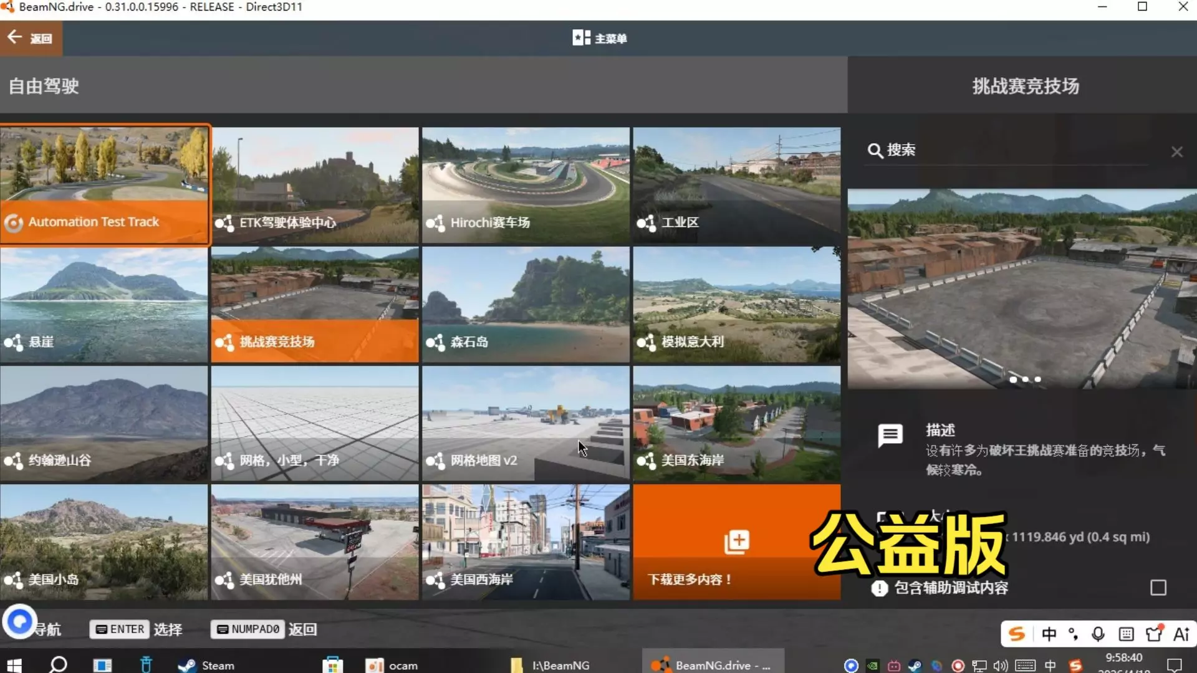The width and height of the screenshot is (1197, 673).
Task: Open the main menu icon at top
Action: tap(581, 38)
